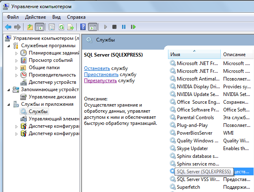Click the Pause service toolbar button
The image size is (254, 192).
pos(124,27)
